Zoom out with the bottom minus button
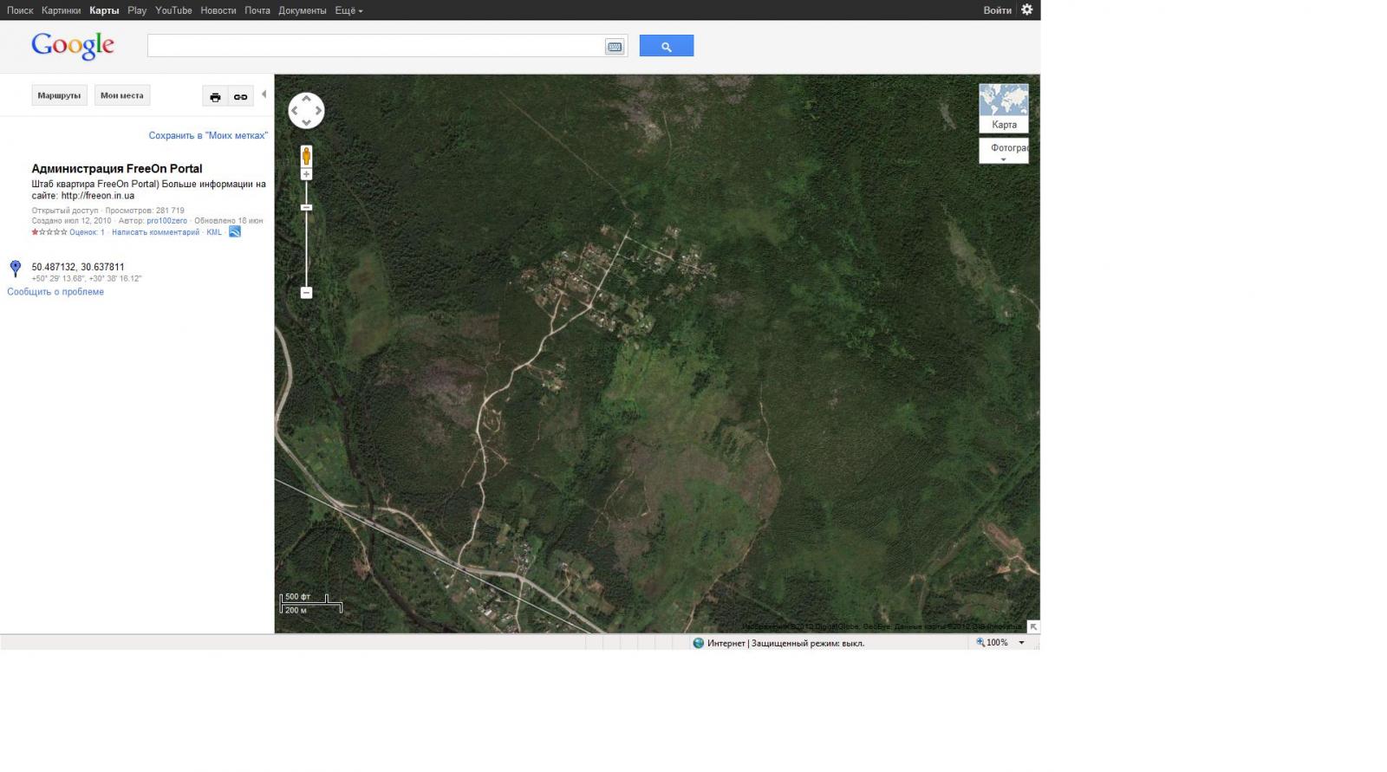This screenshot has width=1387, height=772. 306,293
